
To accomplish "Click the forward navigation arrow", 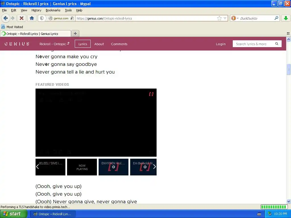I will pyautogui.click(x=13, y=18).
